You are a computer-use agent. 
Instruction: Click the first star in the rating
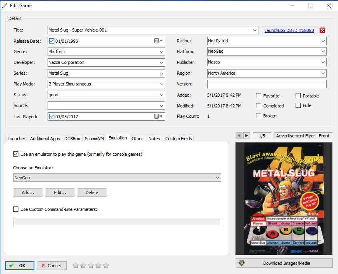tap(75, 266)
